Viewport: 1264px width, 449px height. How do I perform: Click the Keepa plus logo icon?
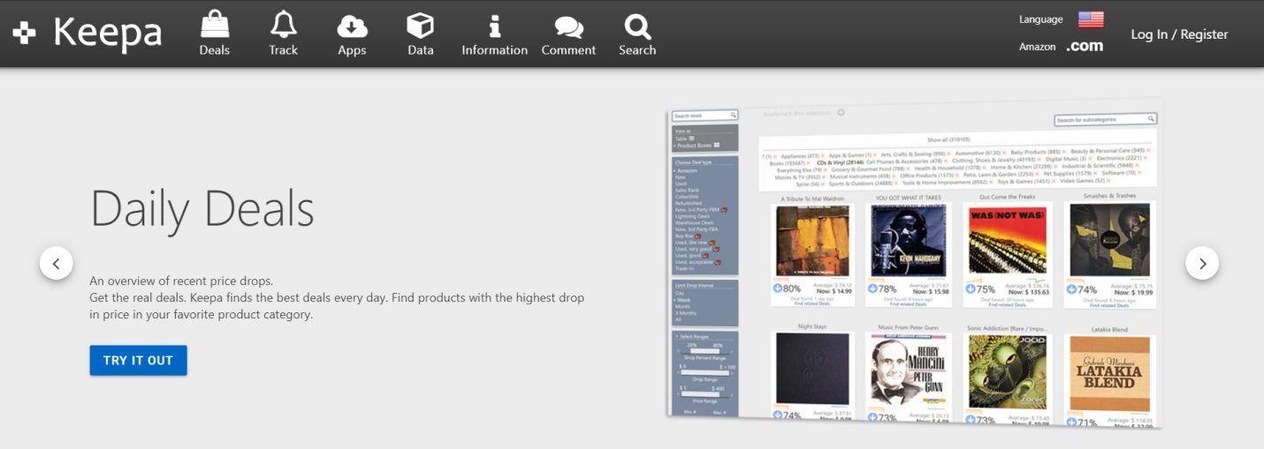pyautogui.click(x=24, y=34)
